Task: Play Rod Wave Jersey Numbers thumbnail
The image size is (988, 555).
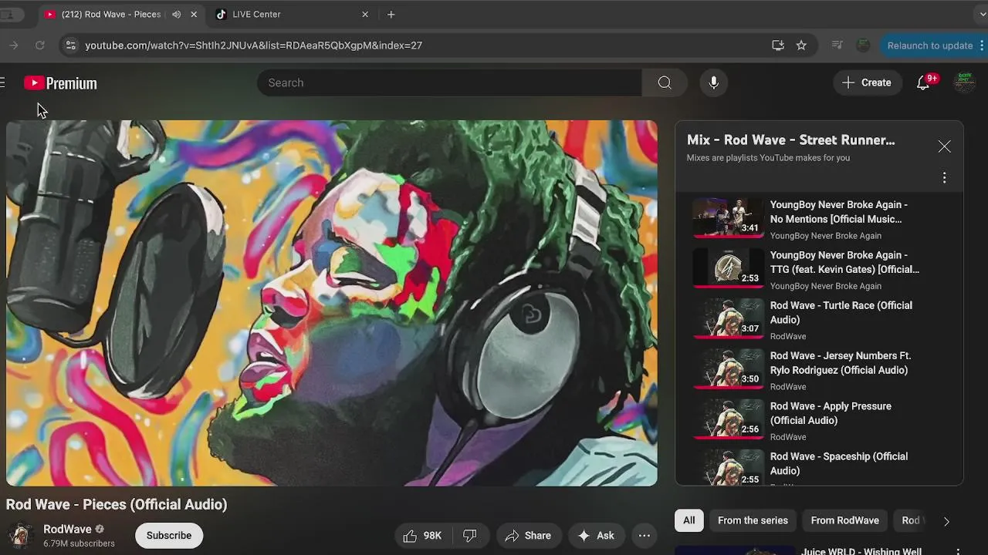Action: click(x=728, y=368)
